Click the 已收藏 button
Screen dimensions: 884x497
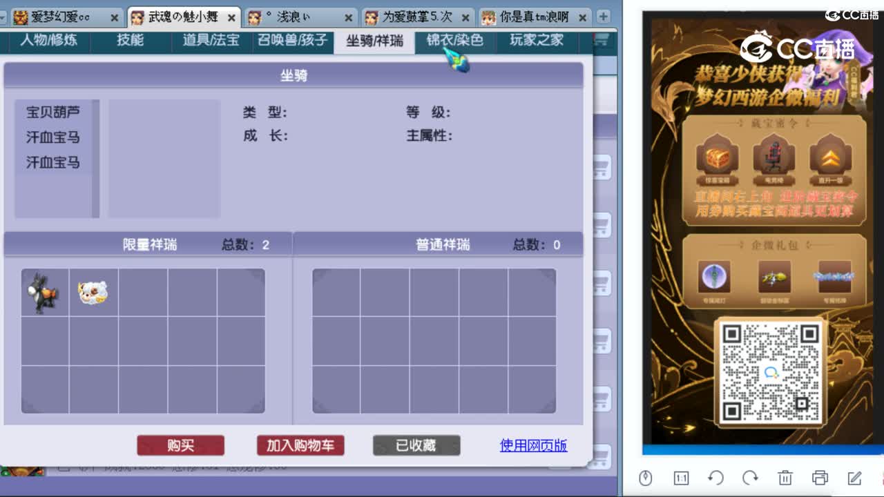(x=416, y=445)
